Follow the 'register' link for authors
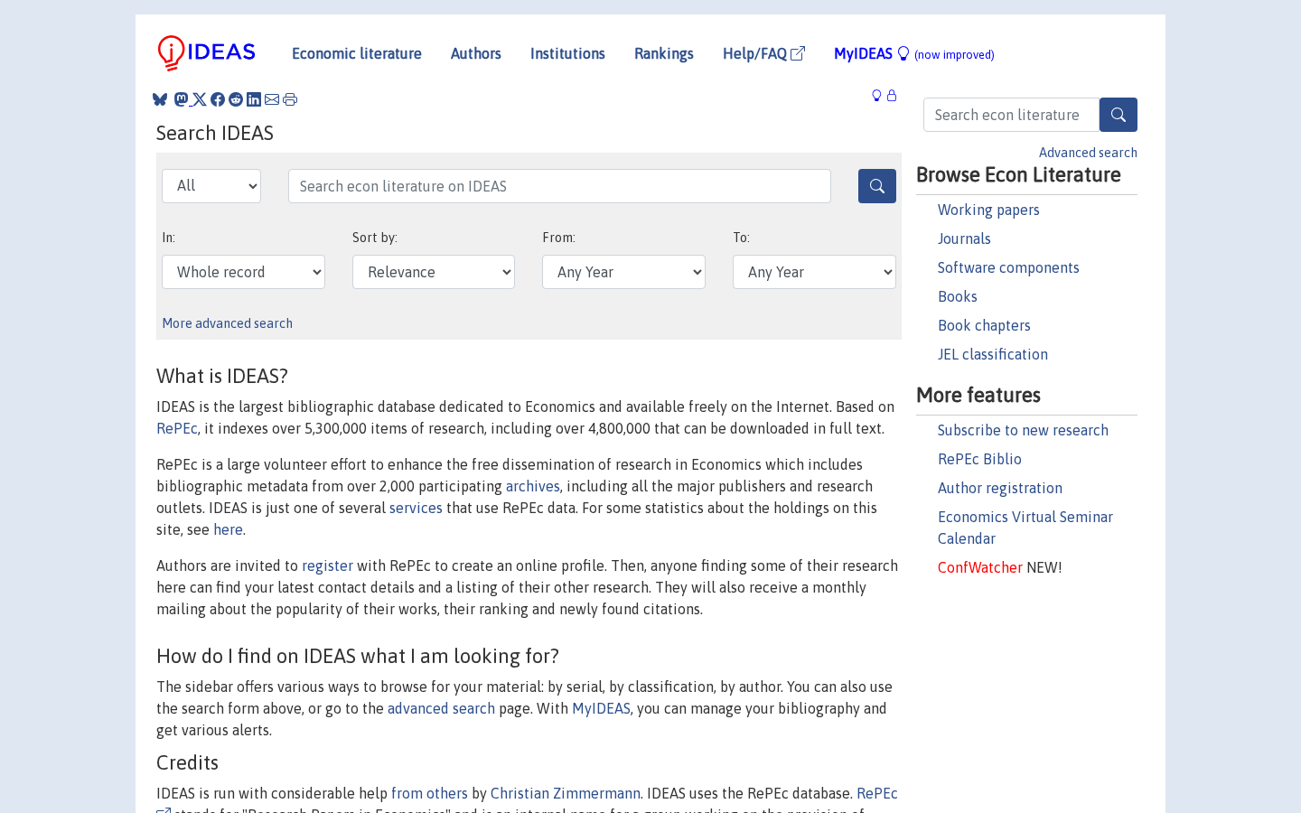This screenshot has height=813, width=1301. [327, 565]
